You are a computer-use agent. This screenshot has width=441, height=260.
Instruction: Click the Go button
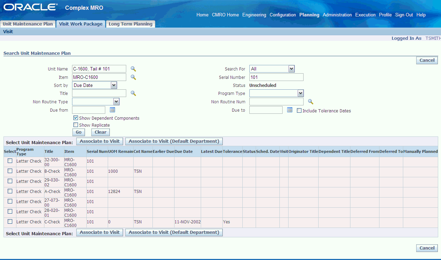pyautogui.click(x=79, y=132)
